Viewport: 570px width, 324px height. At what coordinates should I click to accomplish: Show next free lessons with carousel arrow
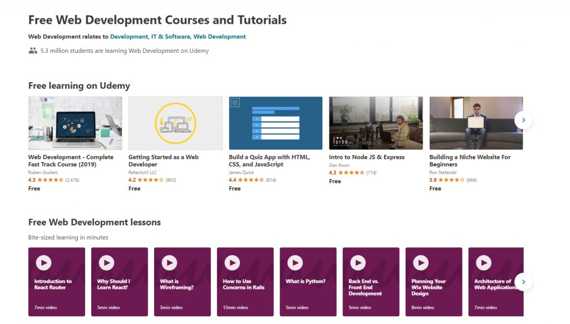click(x=523, y=282)
